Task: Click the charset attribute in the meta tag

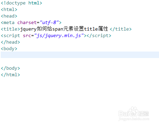Action: 27,23
